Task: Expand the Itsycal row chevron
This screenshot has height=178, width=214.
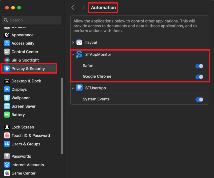Action: click(73, 42)
